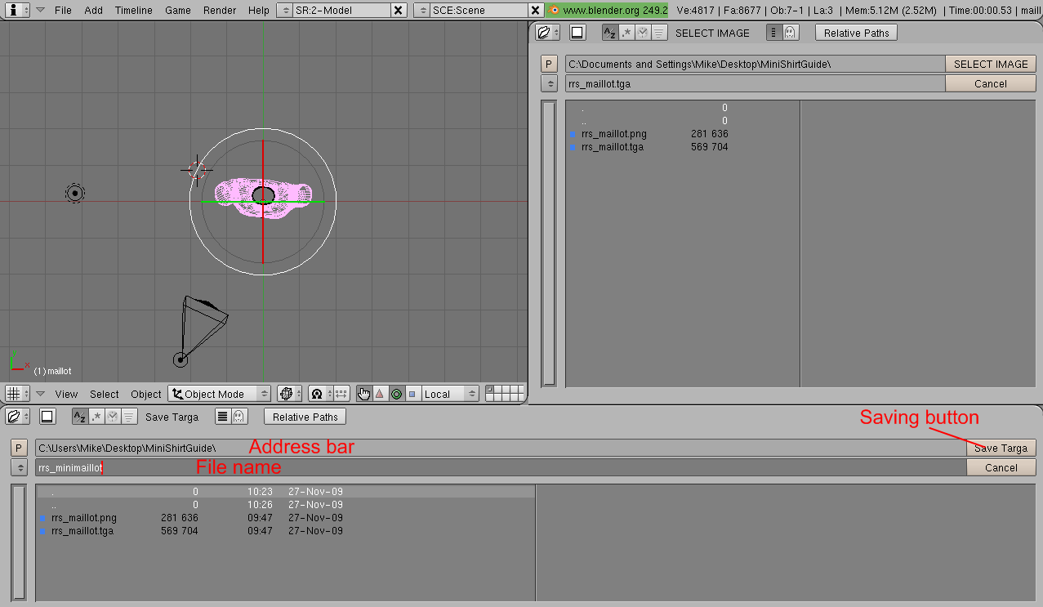
Task: Click the scale manipulator square icon
Action: (412, 394)
